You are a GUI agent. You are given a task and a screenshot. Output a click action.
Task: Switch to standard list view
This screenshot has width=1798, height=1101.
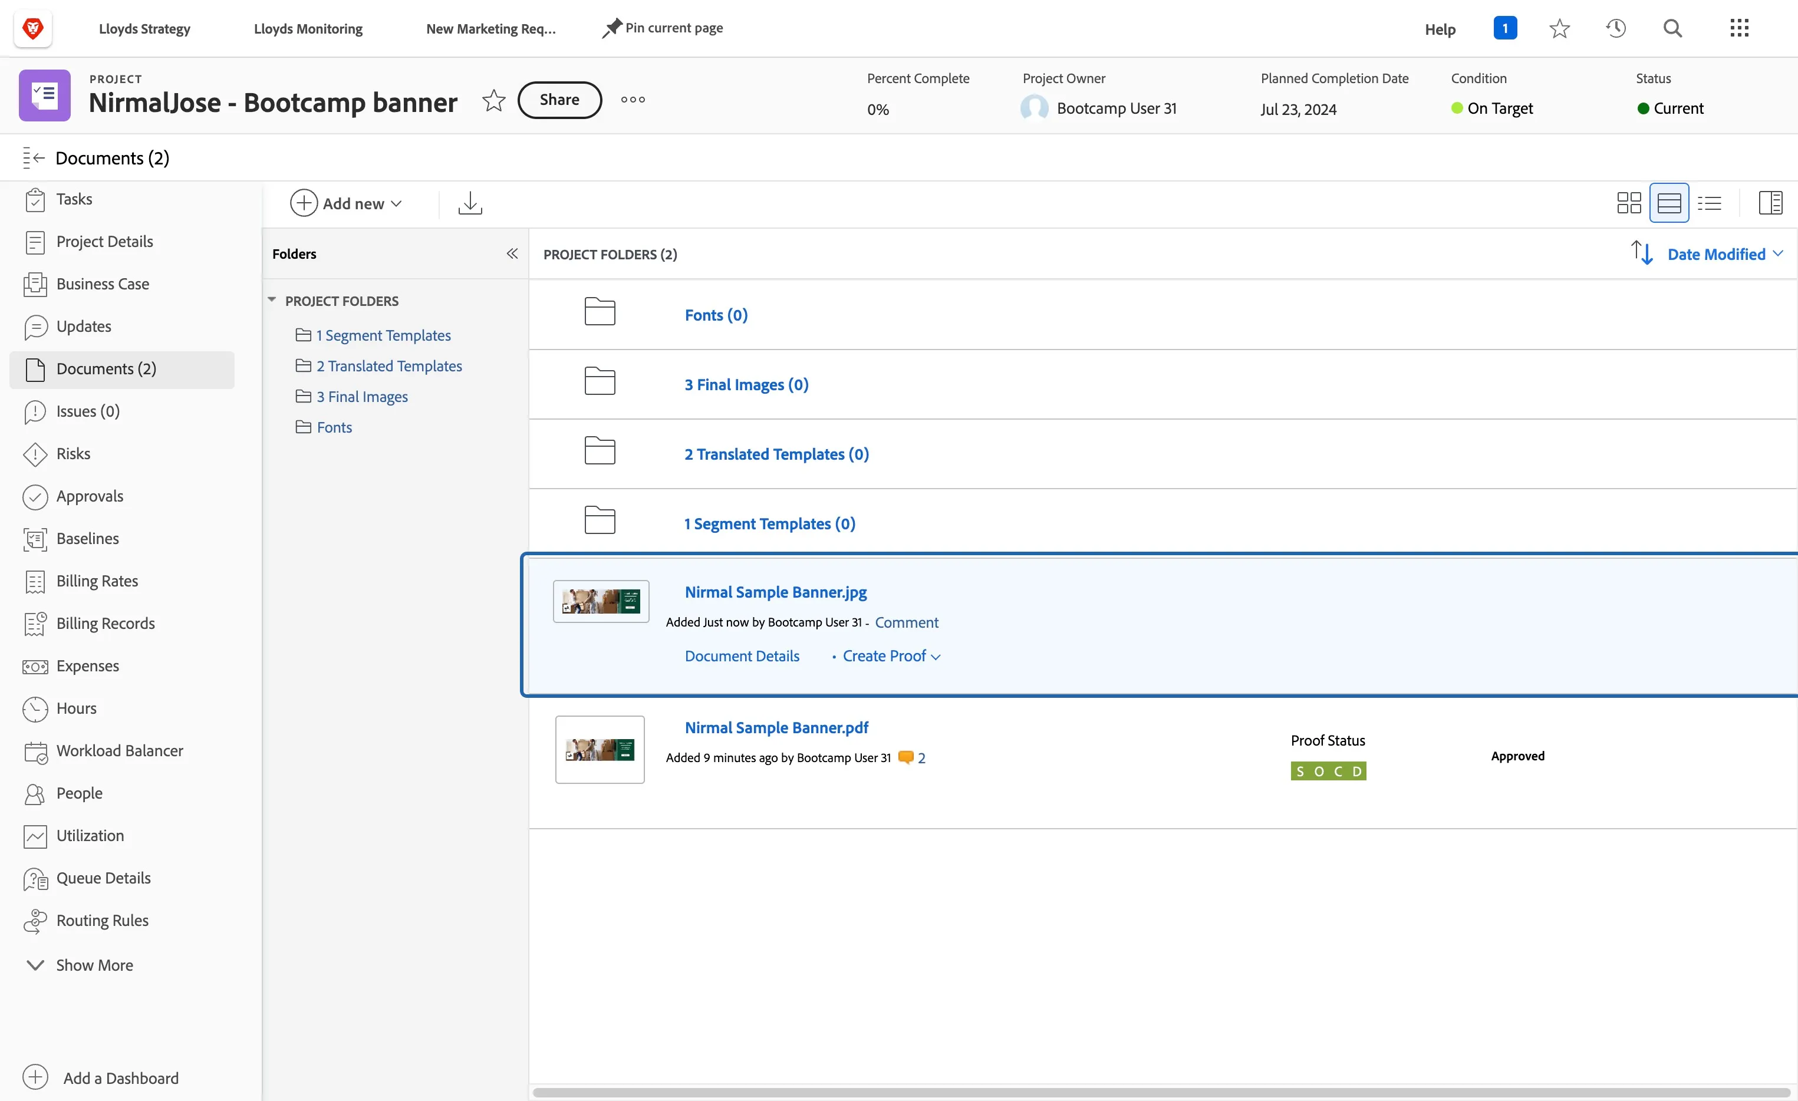coord(1669,203)
